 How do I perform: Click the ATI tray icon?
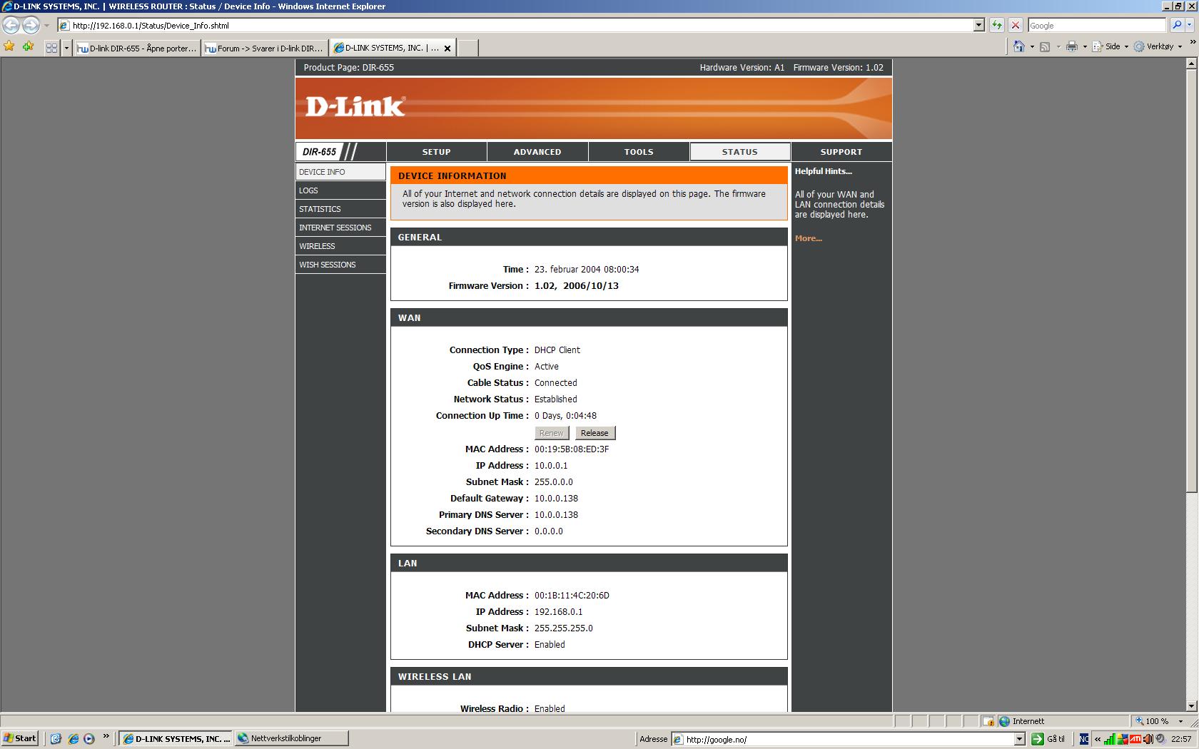pyautogui.click(x=1135, y=739)
